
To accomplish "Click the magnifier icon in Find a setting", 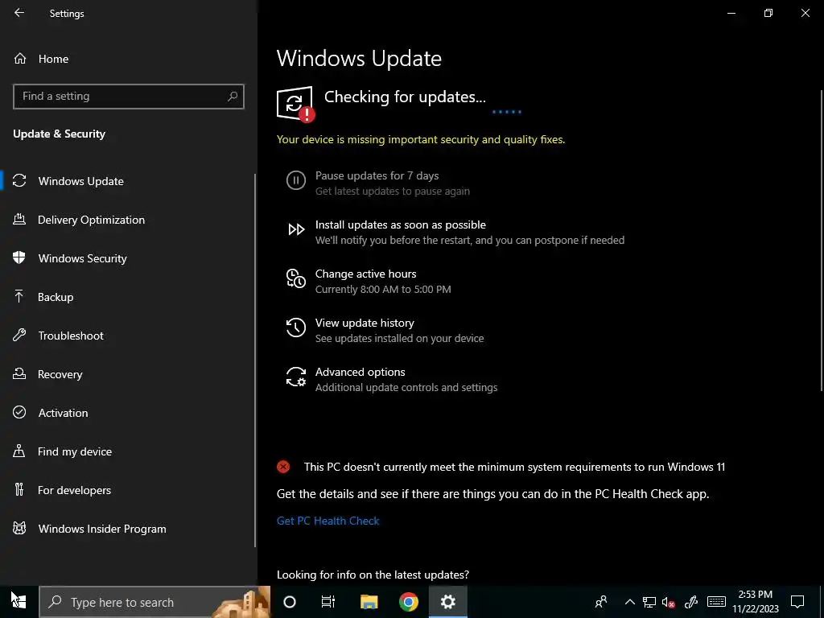I will [233, 97].
